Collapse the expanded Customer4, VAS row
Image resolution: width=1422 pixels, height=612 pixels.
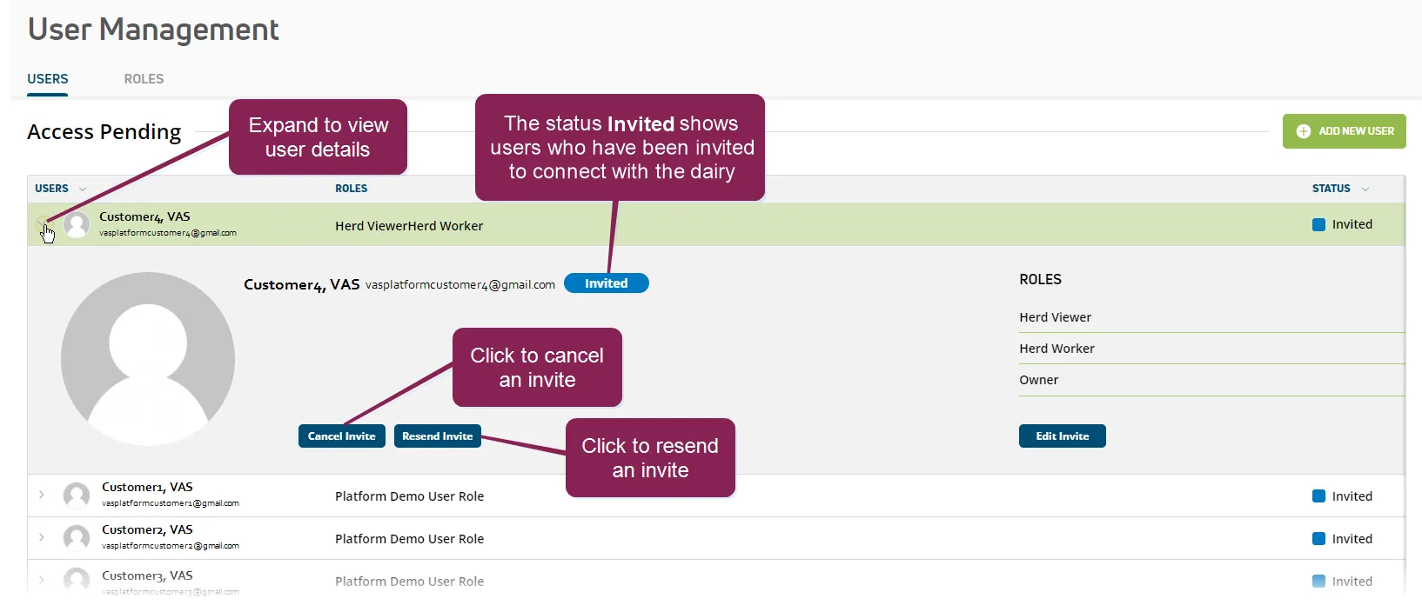pos(42,225)
